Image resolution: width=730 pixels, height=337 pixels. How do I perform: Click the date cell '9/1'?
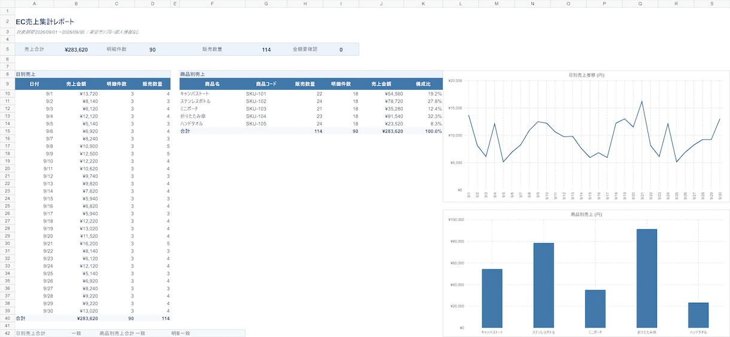tap(49, 94)
